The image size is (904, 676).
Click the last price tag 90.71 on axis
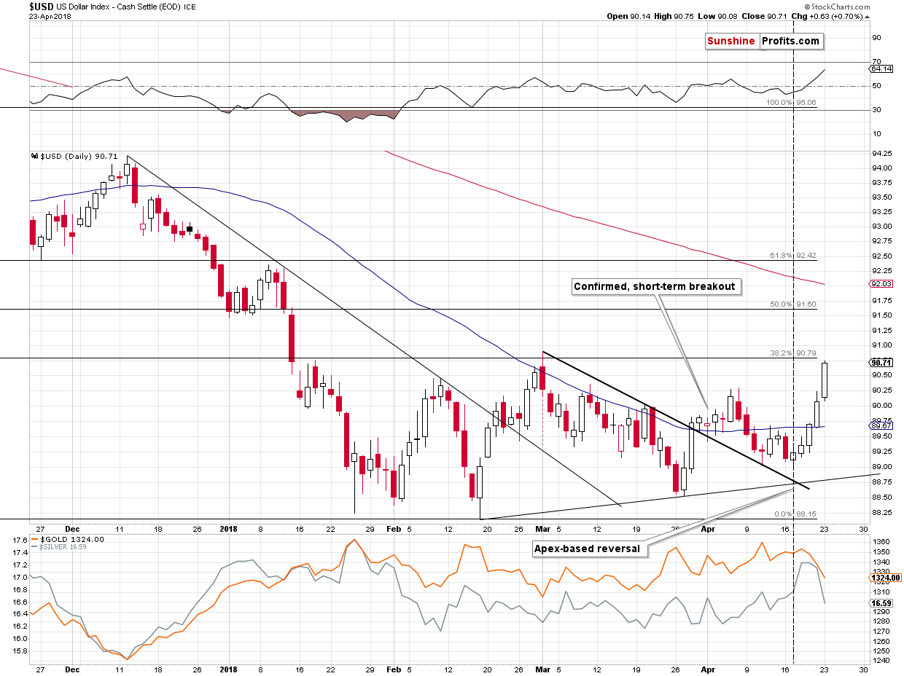(880, 362)
